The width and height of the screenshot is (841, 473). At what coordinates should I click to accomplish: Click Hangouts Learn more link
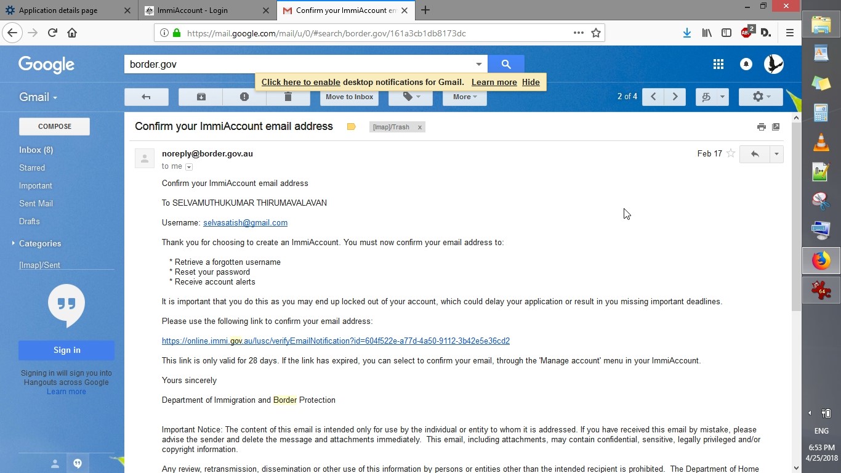pos(66,392)
